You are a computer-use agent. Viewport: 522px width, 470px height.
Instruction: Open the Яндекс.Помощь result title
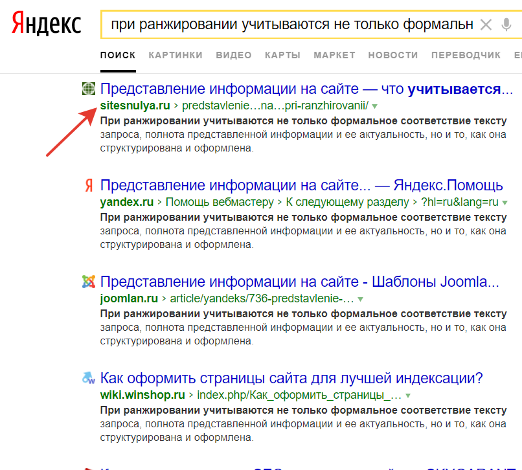pyautogui.click(x=301, y=185)
